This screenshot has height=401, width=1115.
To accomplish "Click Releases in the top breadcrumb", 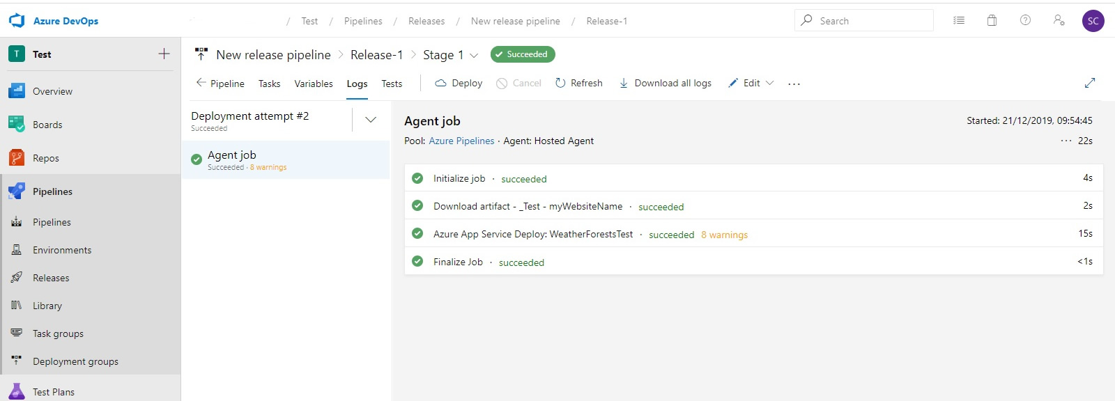I will pyautogui.click(x=426, y=21).
